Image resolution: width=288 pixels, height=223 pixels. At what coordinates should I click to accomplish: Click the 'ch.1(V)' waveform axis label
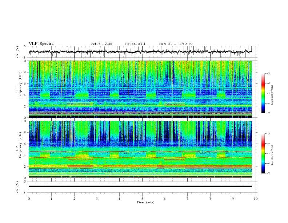17,52
